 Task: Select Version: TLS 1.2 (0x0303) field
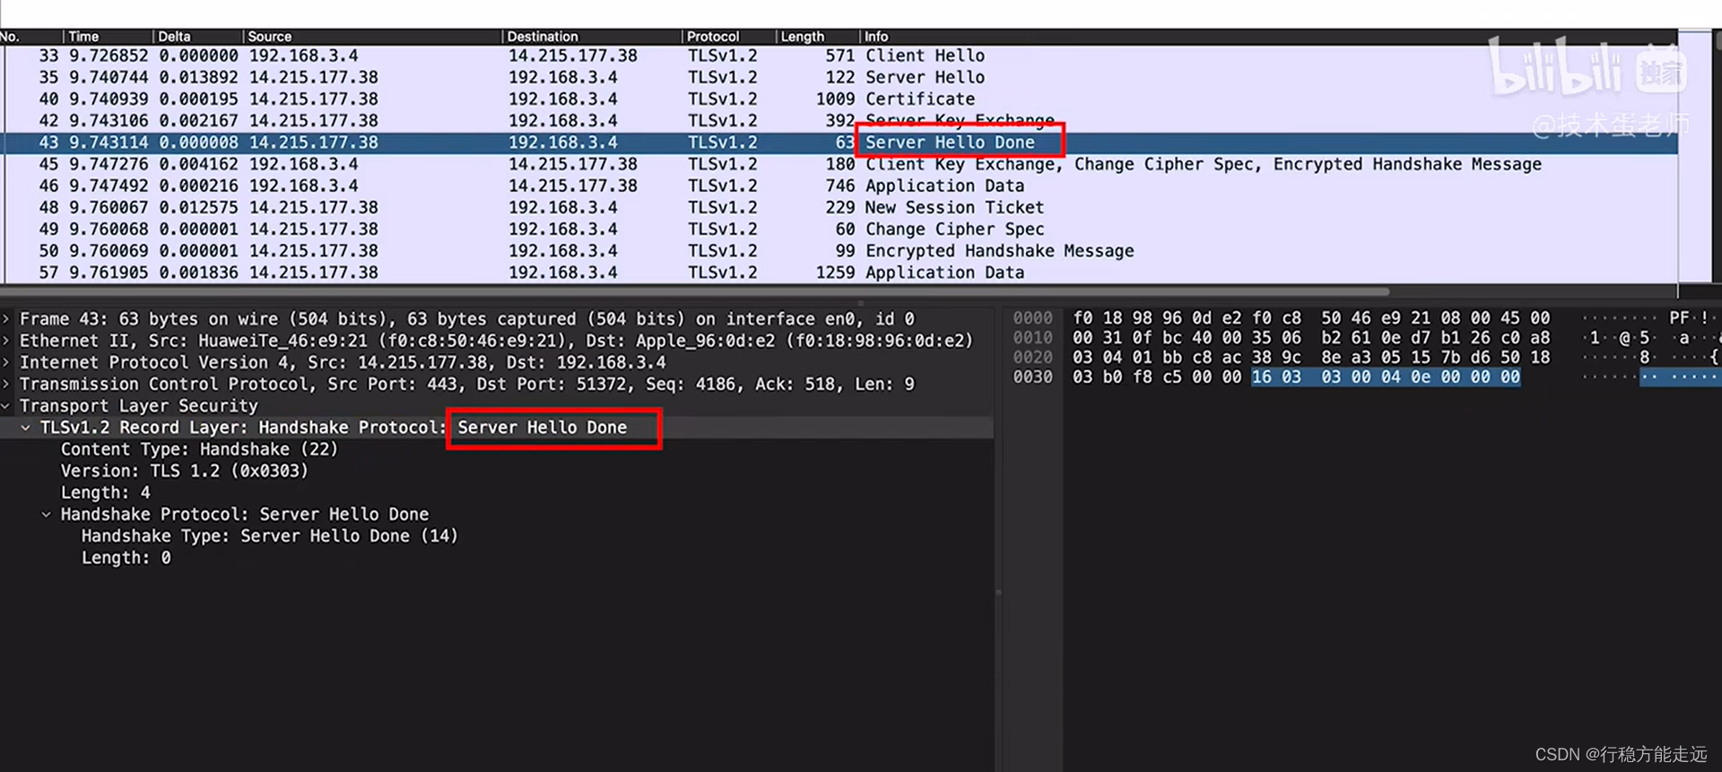185,471
